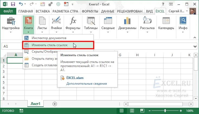Open the Формулы fx group
Viewport: 199px width, 114px height.
pos(73,25)
